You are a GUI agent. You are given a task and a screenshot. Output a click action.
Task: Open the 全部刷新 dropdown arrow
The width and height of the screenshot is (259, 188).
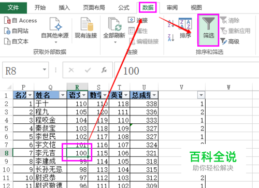(x=115, y=42)
